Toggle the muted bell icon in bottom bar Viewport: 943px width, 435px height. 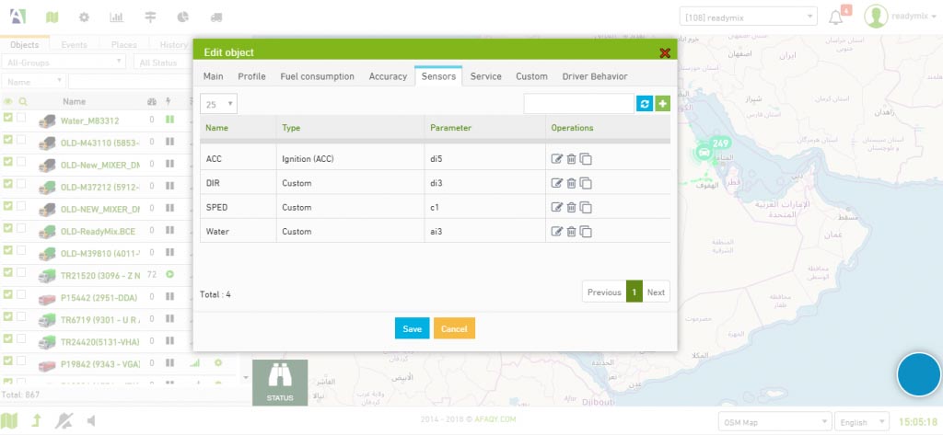click(64, 420)
